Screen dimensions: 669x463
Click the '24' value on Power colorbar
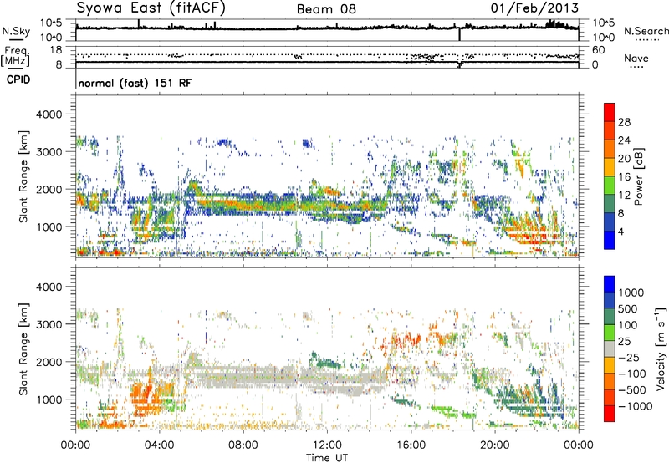(624, 140)
